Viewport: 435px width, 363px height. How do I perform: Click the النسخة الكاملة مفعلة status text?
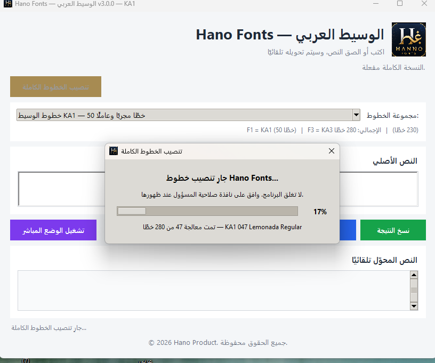tap(393, 67)
